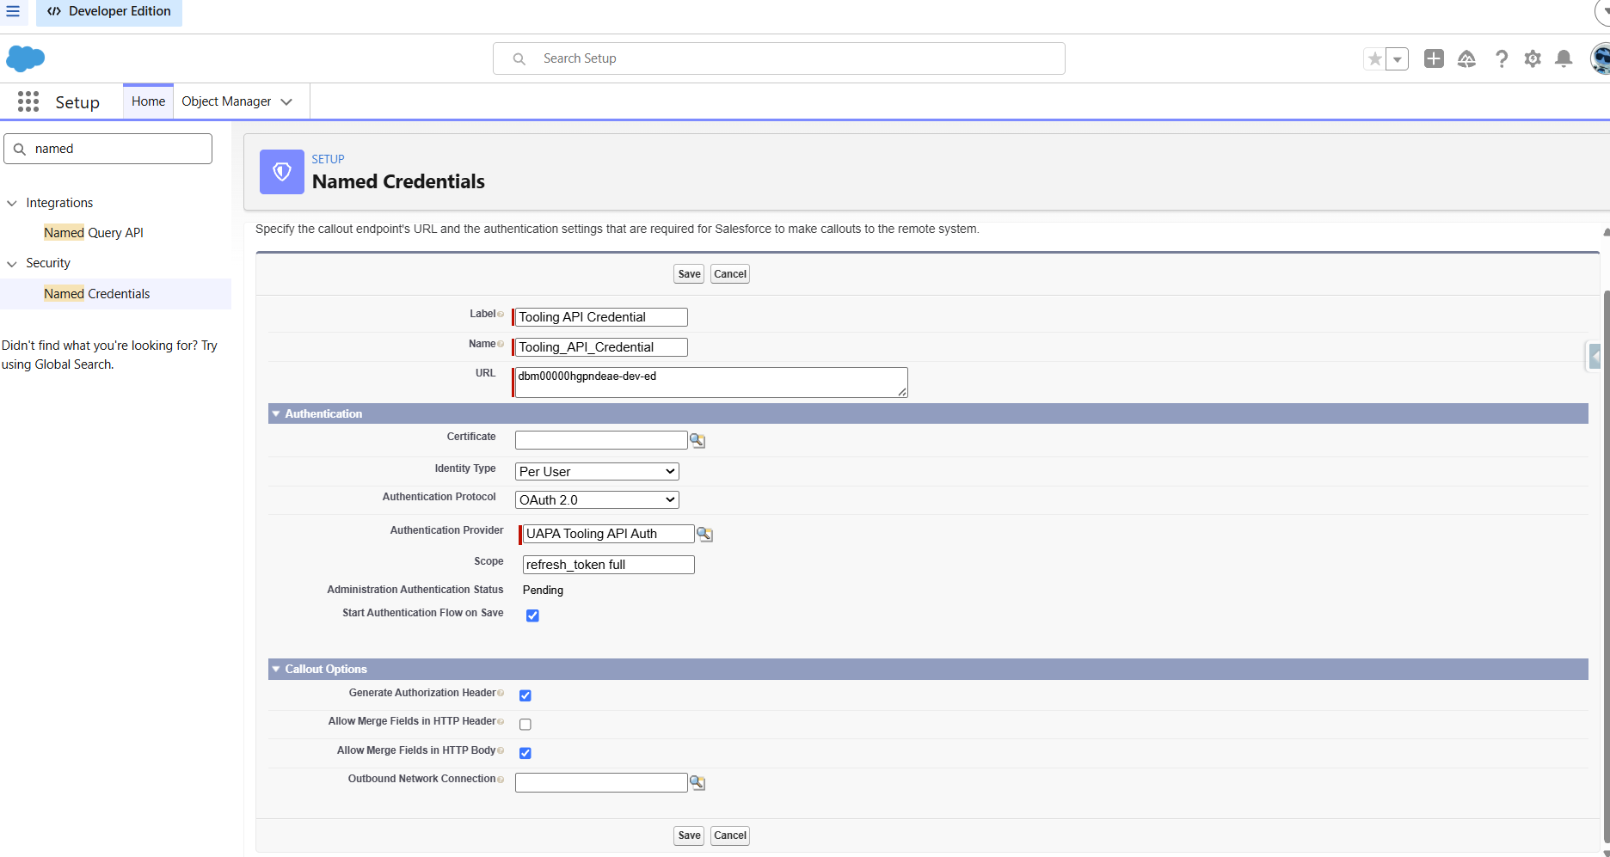Click the Authentication Provider input field

[x=608, y=534]
